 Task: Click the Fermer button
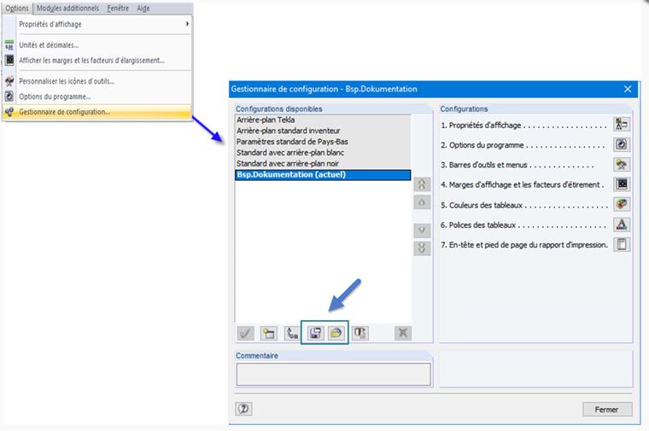607,409
